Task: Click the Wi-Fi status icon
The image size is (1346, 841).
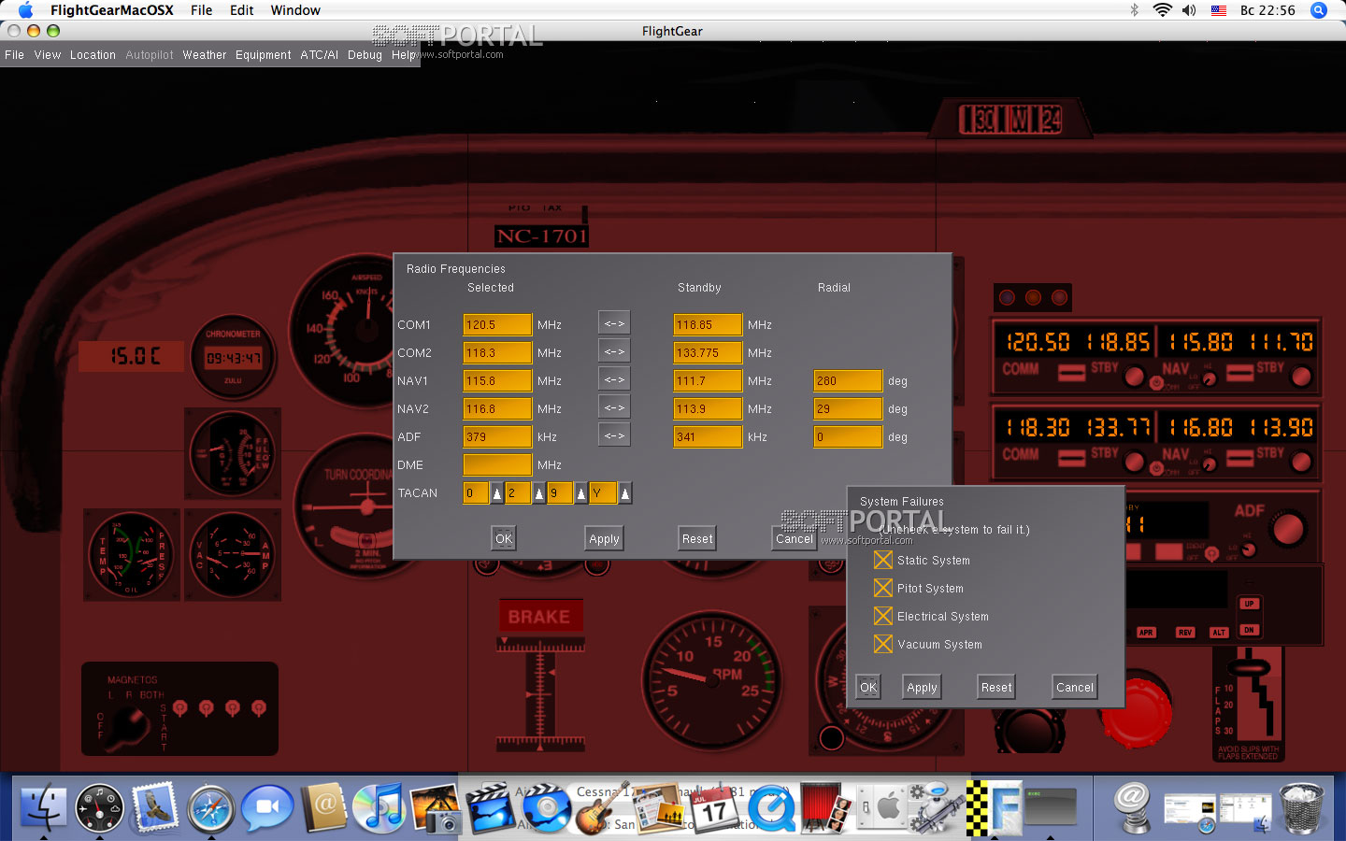Action: [1162, 10]
